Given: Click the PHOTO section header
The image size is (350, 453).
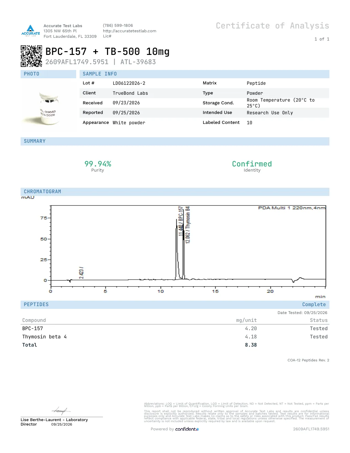Looking at the screenshot, I should [x=48, y=74].
